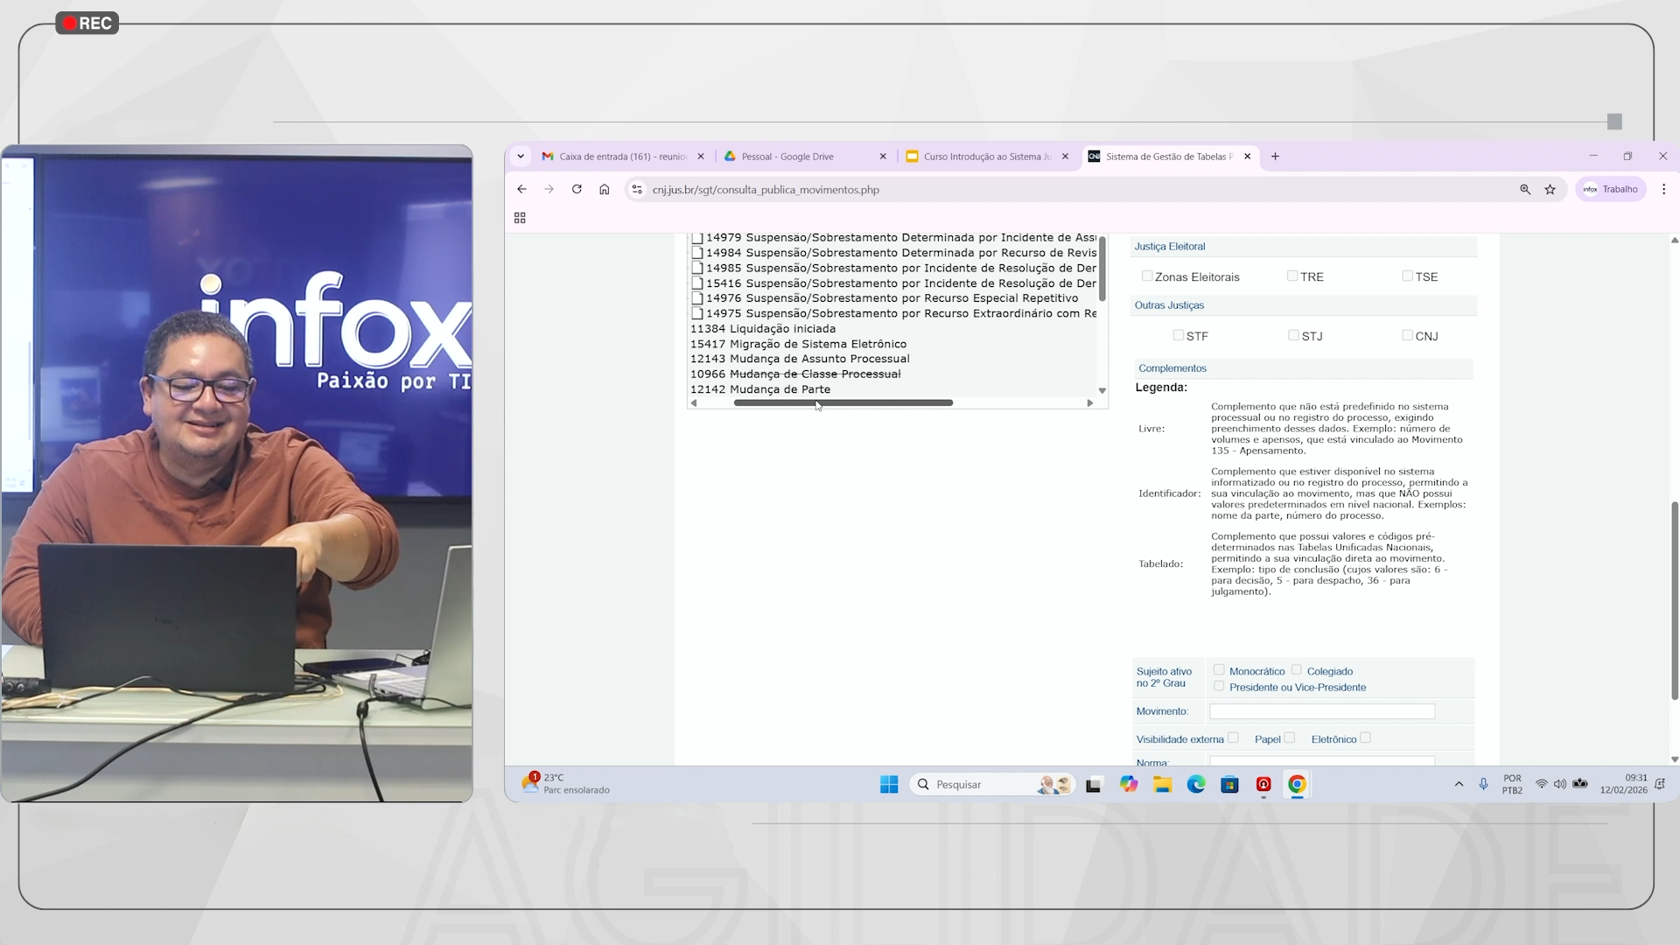Open File Explorer from the taskbar
1680x945 pixels.
(x=1162, y=785)
